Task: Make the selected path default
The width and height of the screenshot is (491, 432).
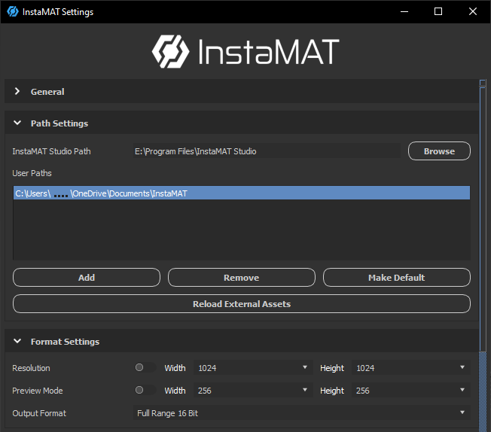Action: coord(396,278)
